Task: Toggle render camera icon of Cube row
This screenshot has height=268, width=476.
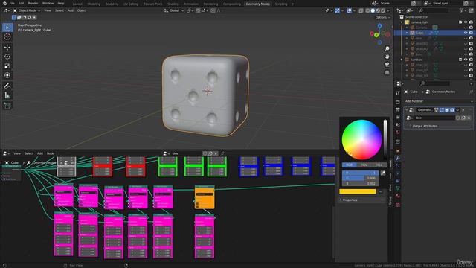Action: pyautogui.click(x=471, y=33)
